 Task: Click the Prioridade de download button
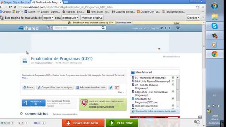(34, 103)
